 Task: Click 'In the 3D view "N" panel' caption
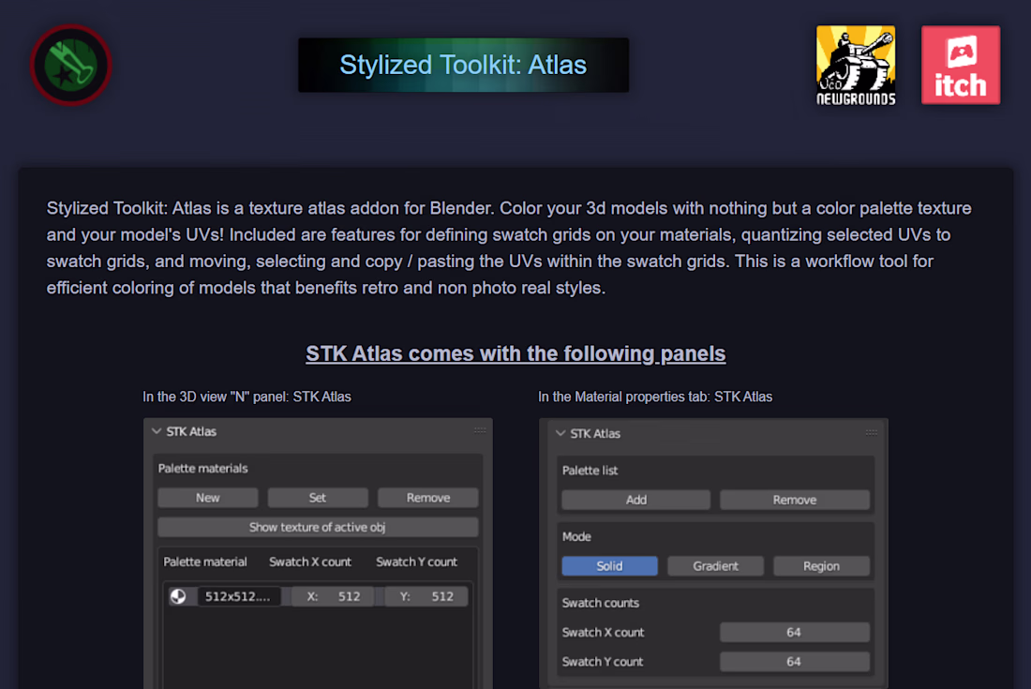pyautogui.click(x=247, y=397)
